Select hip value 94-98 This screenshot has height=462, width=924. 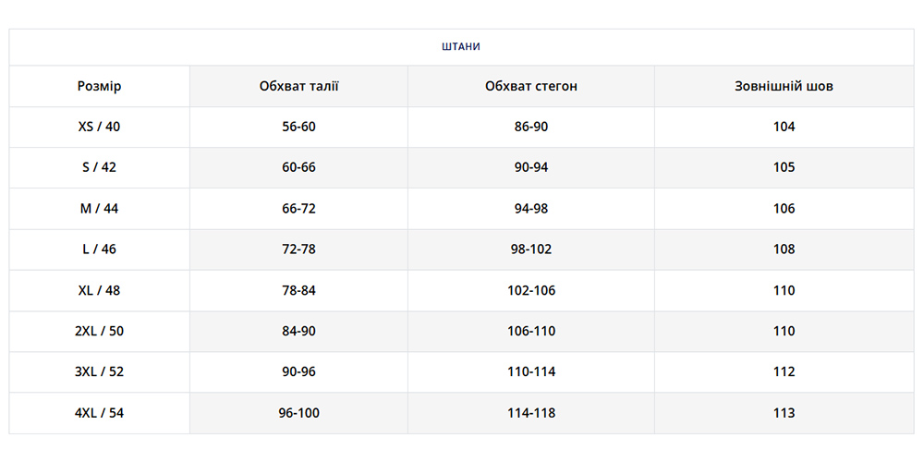[x=530, y=208]
